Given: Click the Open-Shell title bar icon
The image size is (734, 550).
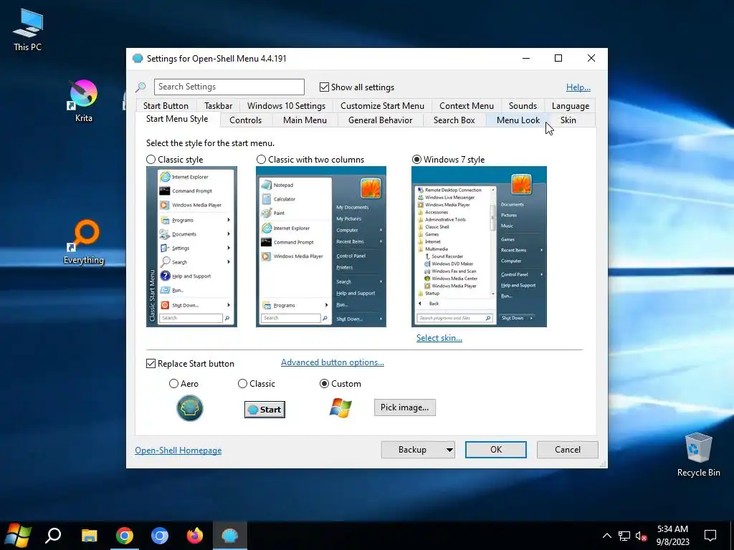Looking at the screenshot, I should click(138, 58).
